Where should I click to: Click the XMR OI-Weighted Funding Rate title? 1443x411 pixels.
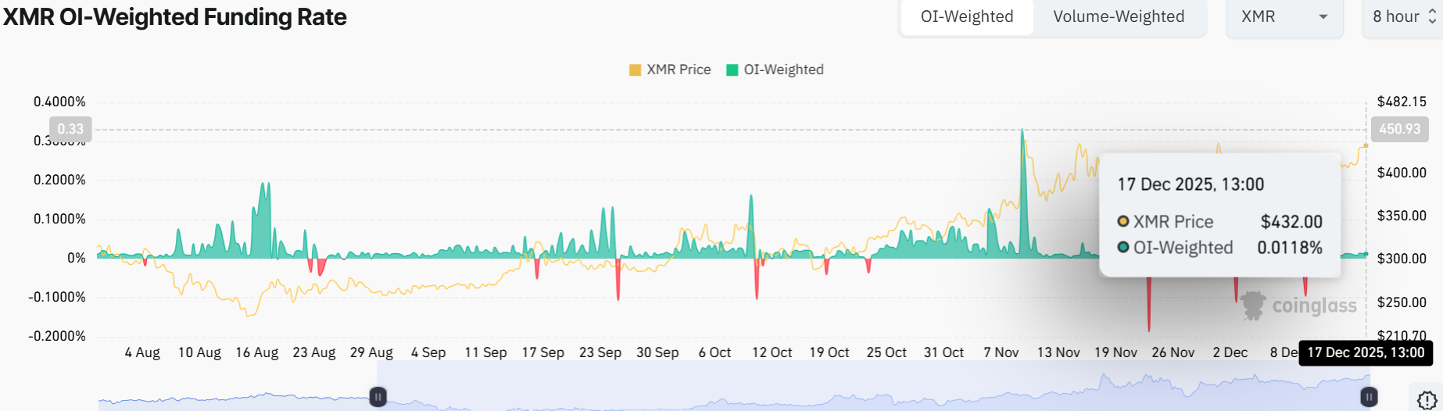coord(174,16)
